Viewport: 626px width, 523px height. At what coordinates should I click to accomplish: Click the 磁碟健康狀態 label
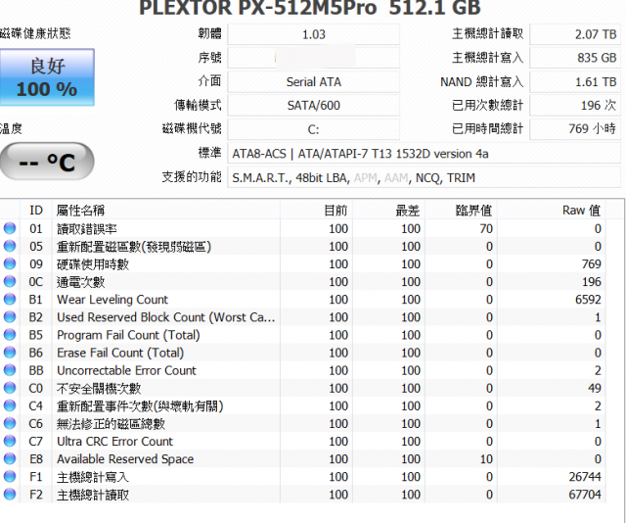35,33
